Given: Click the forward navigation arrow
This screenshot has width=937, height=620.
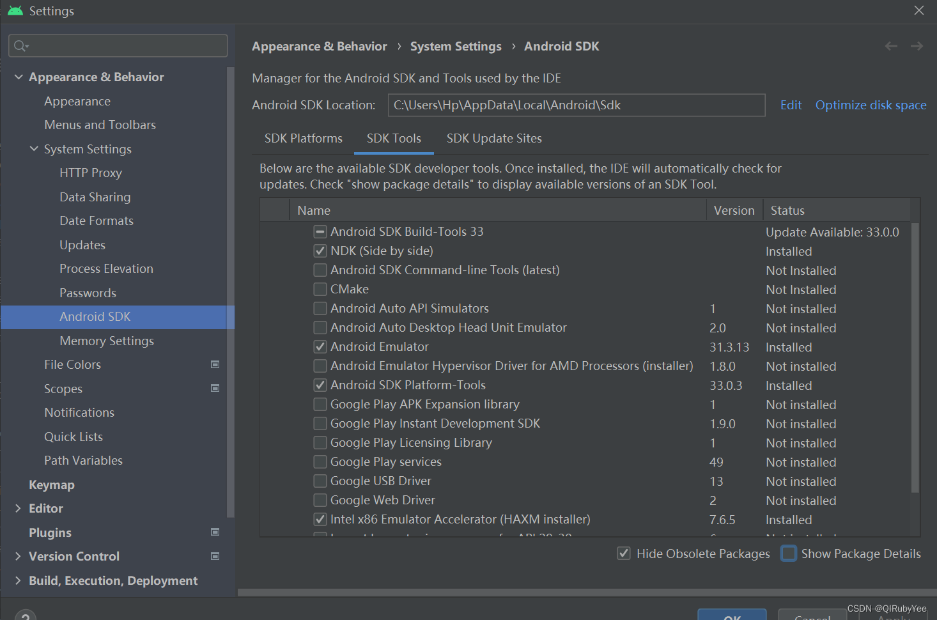Looking at the screenshot, I should 917,46.
